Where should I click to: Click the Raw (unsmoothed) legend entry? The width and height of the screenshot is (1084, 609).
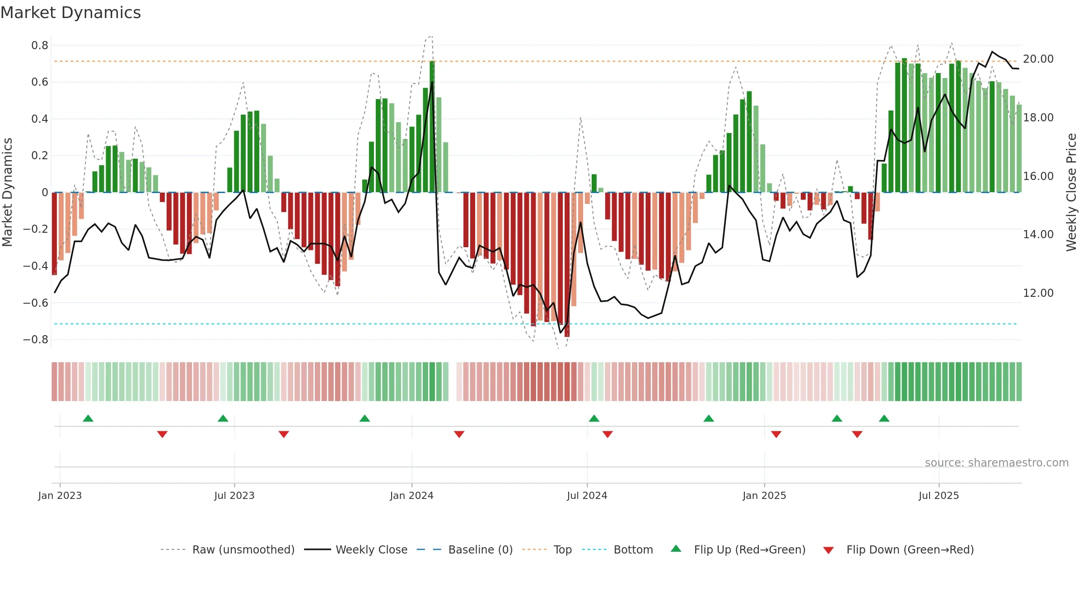point(228,549)
